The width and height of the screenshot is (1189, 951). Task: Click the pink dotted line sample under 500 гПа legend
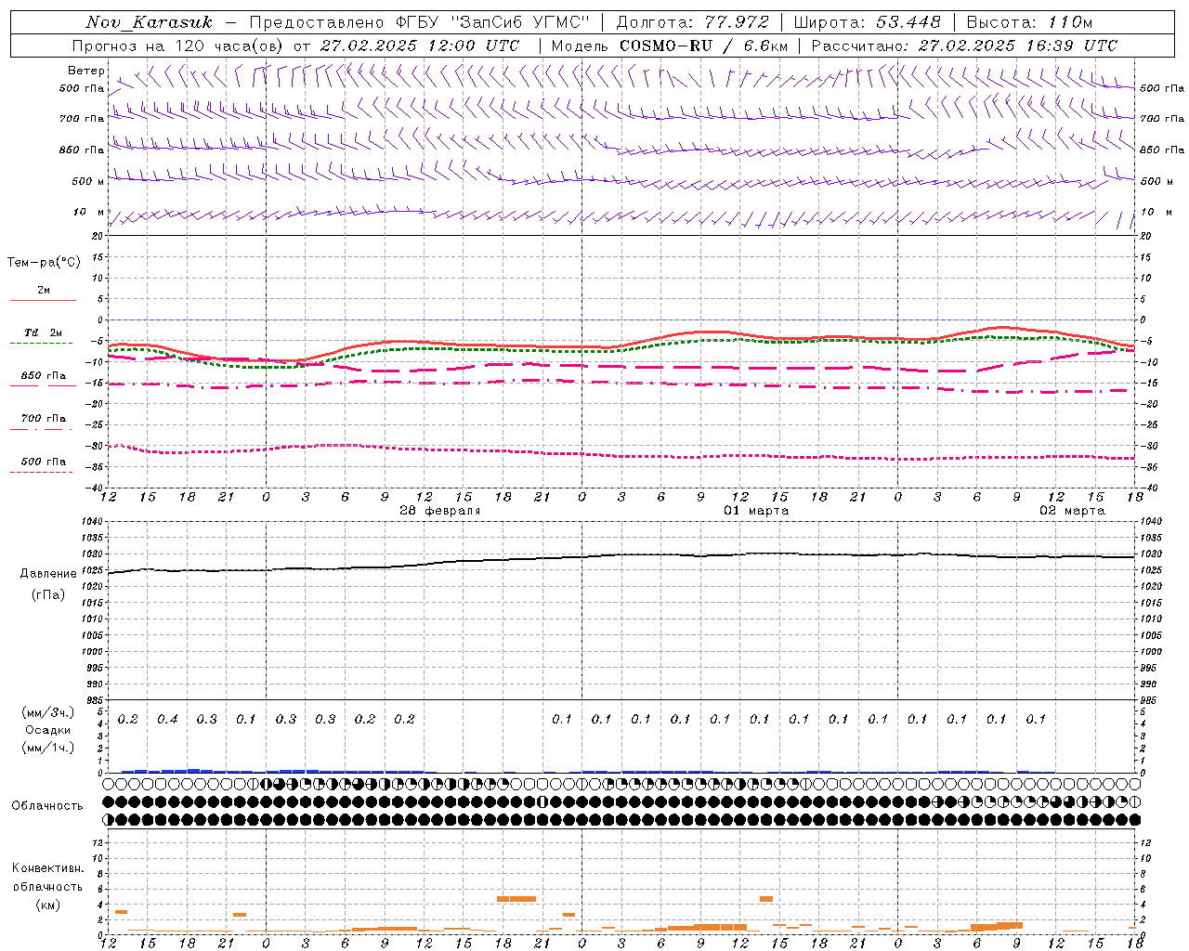(x=42, y=472)
